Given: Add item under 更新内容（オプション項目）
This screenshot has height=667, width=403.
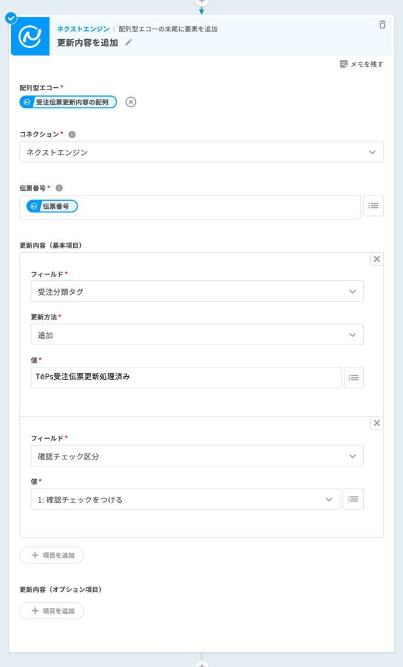Looking at the screenshot, I should point(52,611).
